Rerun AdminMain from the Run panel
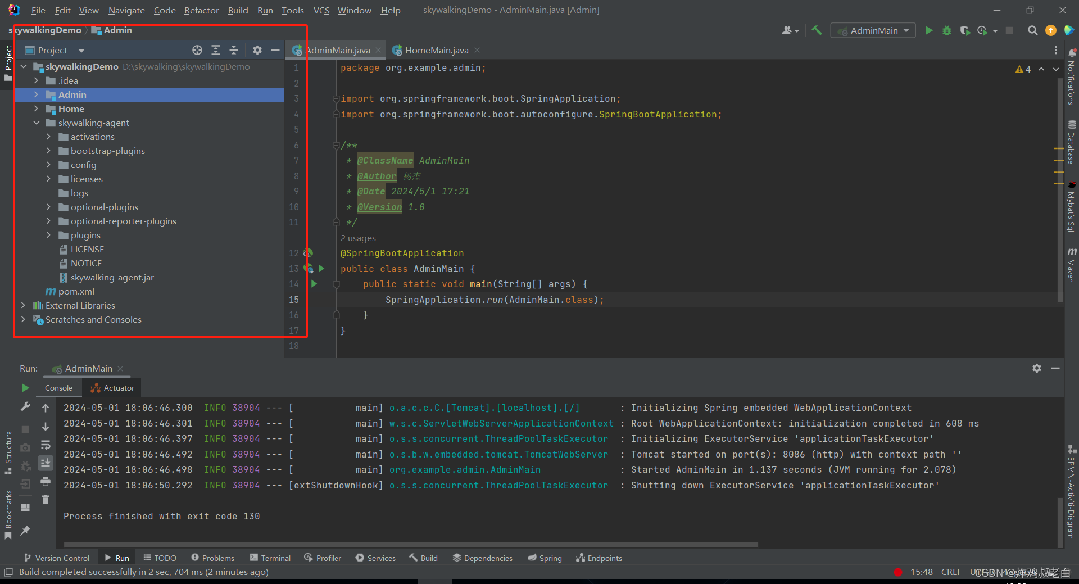Image resolution: width=1079 pixels, height=584 pixels. coord(25,388)
